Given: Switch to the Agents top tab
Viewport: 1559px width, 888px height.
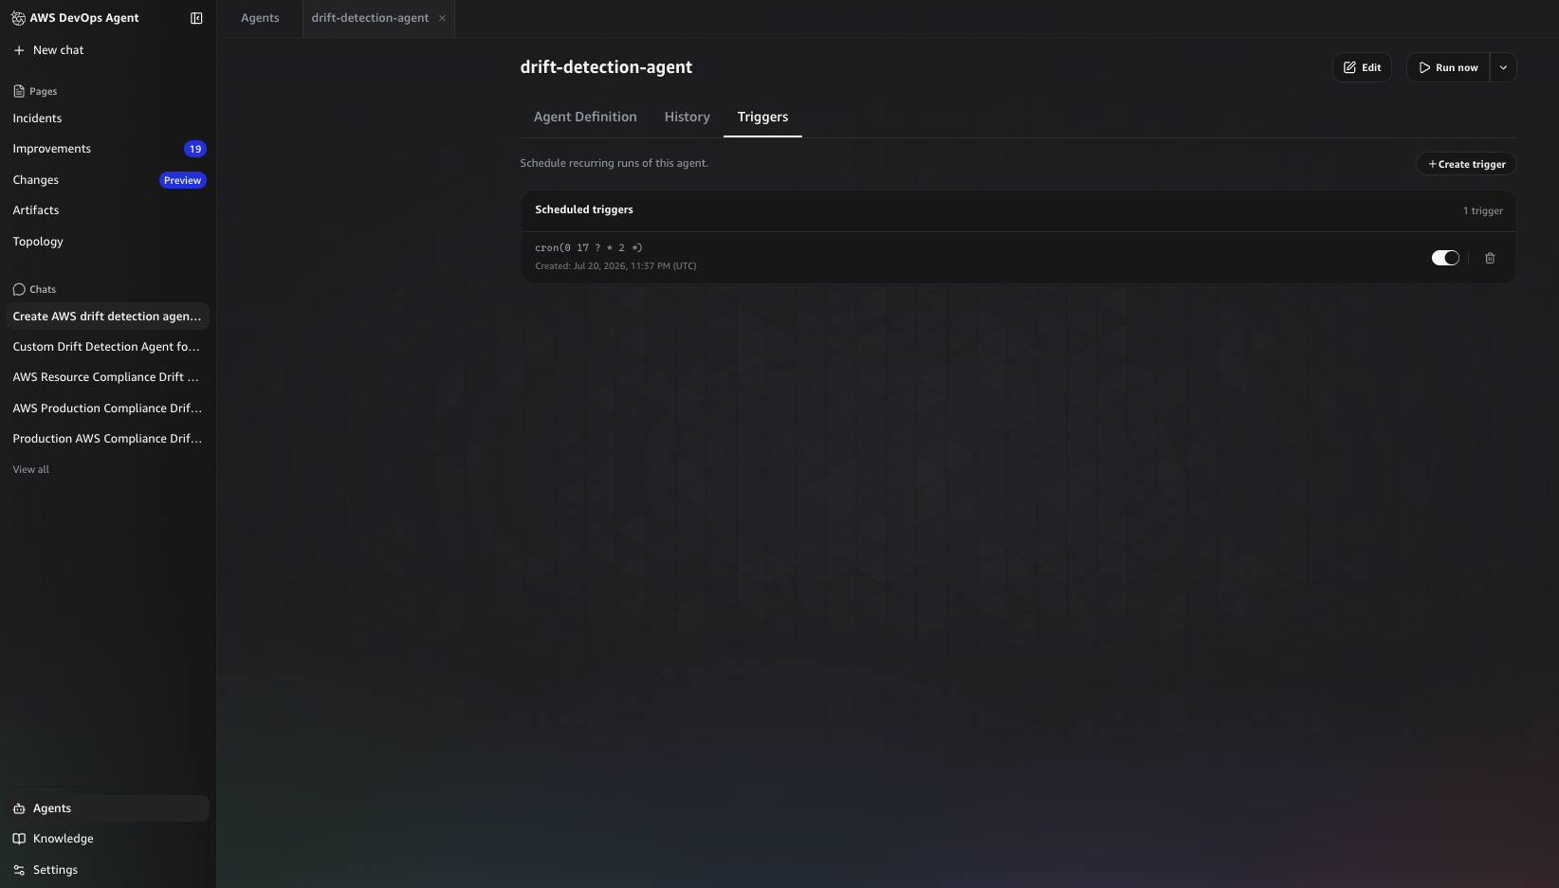Looking at the screenshot, I should pyautogui.click(x=260, y=18).
